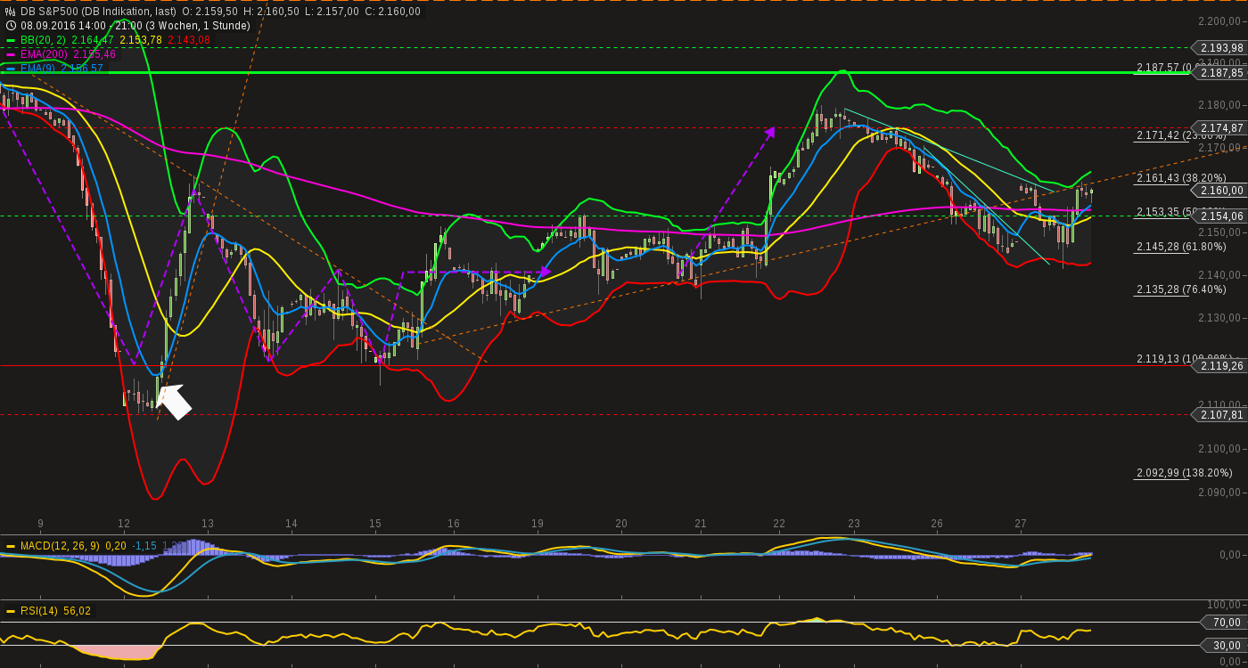Click the date label 27 on time axis
The height and width of the screenshot is (668, 1248).
click(x=1021, y=524)
